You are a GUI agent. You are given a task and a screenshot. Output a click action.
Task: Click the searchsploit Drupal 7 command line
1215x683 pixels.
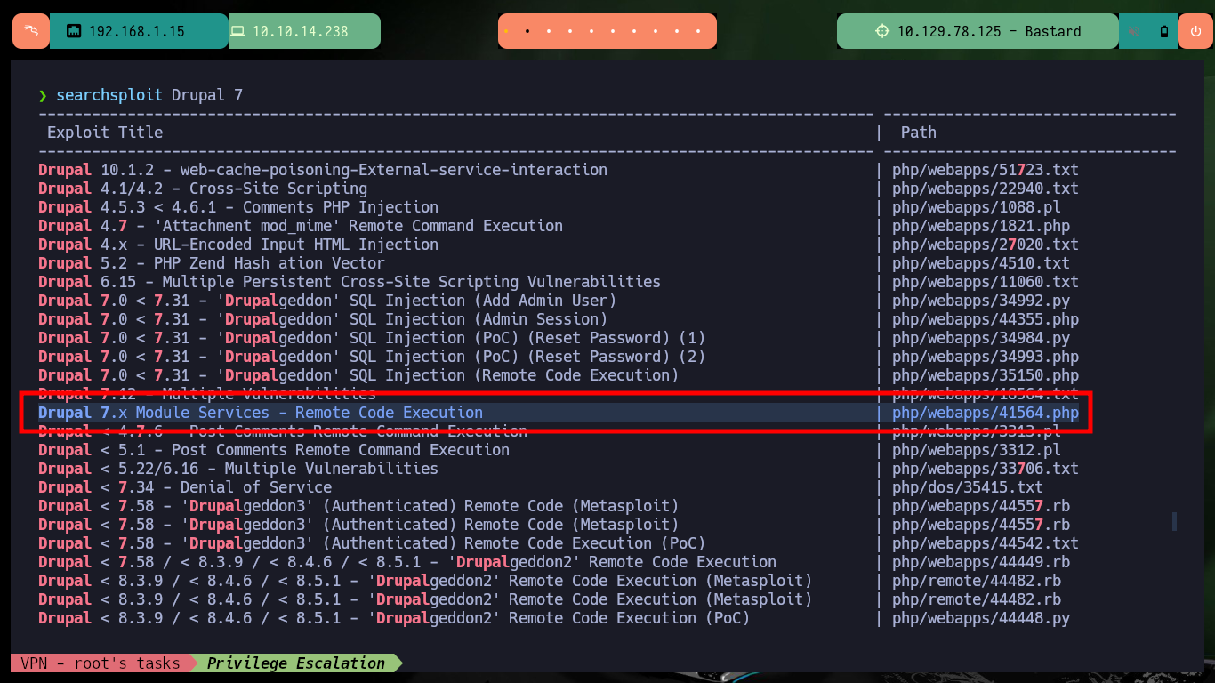(x=141, y=95)
